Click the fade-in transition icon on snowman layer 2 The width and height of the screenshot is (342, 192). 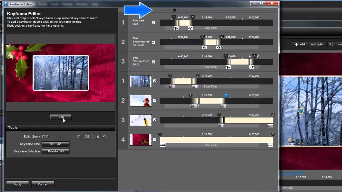(194, 106)
